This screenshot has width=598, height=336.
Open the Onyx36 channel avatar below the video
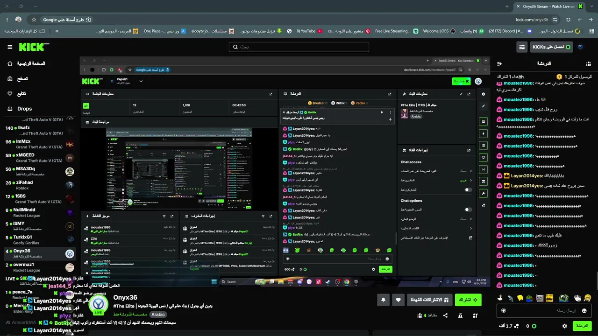tap(99, 305)
